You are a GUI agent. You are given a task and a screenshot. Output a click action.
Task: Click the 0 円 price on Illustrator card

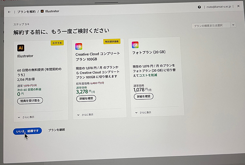pos(20,94)
